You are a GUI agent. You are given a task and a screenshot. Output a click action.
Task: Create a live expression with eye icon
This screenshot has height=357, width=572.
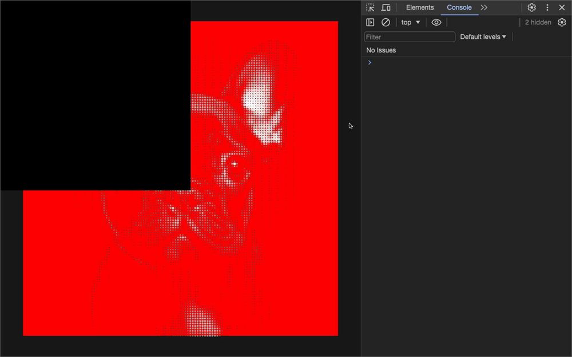point(436,23)
